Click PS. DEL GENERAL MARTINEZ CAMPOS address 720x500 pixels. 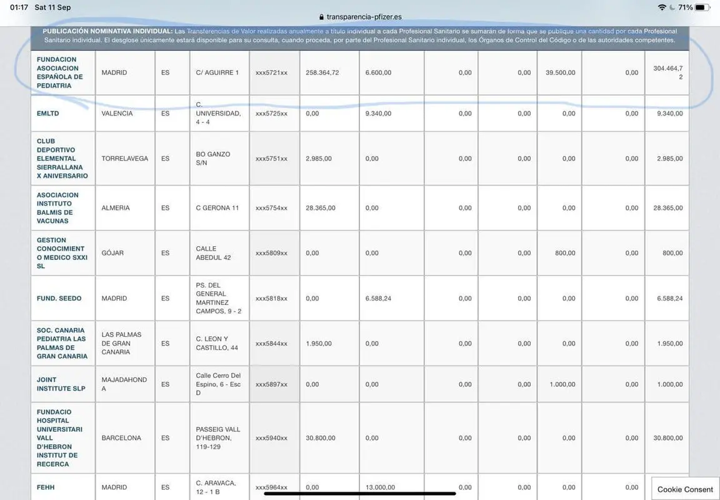click(219, 299)
